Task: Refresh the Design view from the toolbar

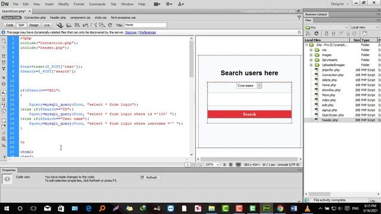Action: [110, 25]
